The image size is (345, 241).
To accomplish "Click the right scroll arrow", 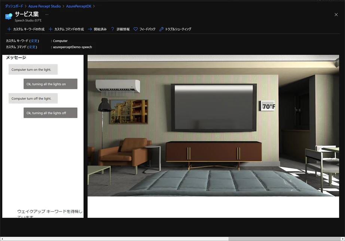I will 343,239.
